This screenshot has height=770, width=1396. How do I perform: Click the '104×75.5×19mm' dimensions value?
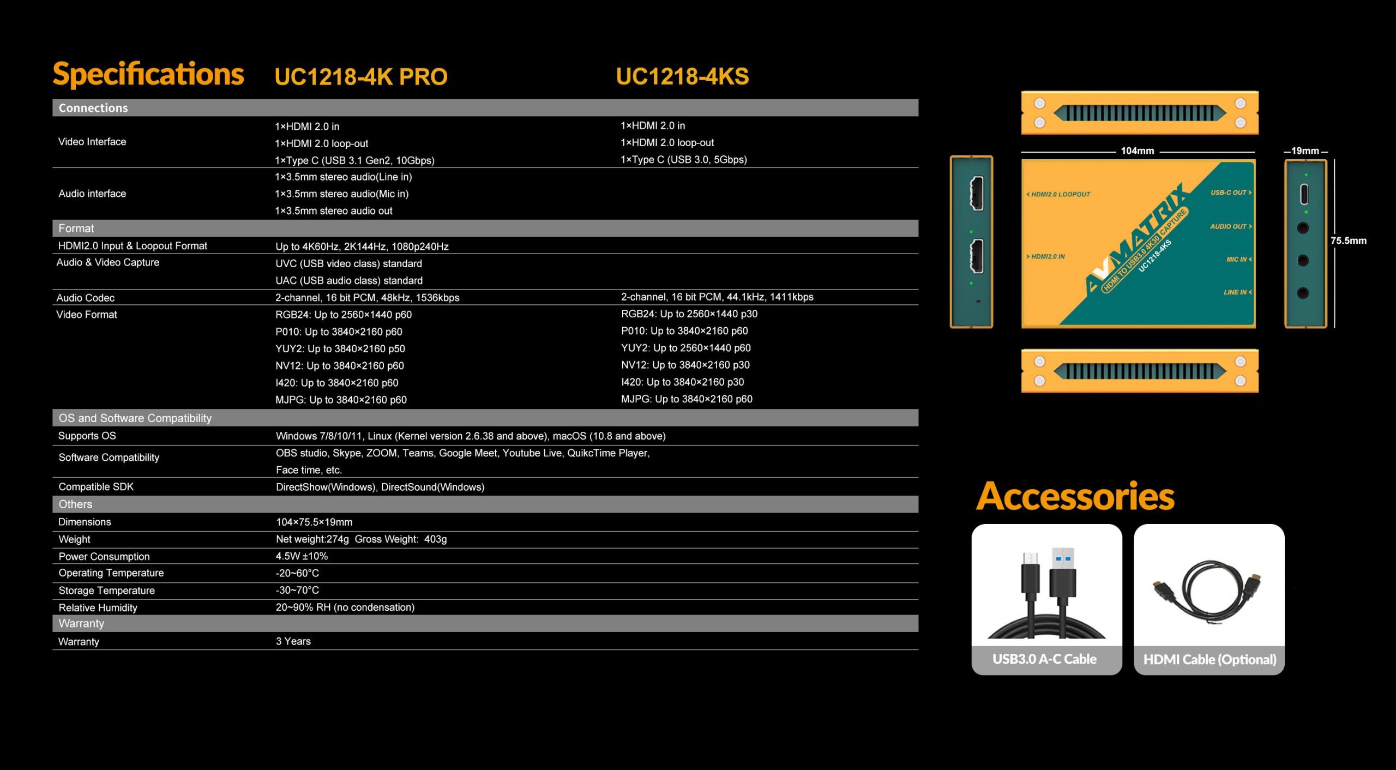pos(314,522)
